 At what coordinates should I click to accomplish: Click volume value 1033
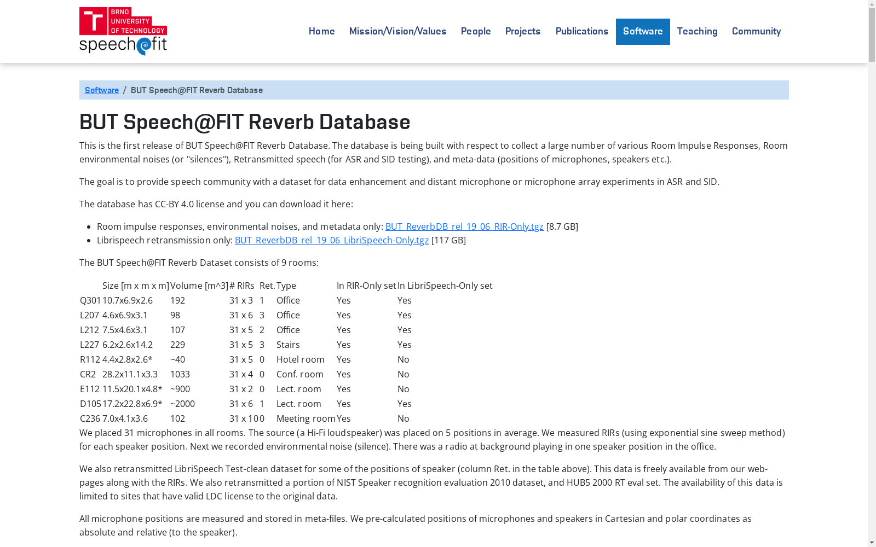pos(180,374)
